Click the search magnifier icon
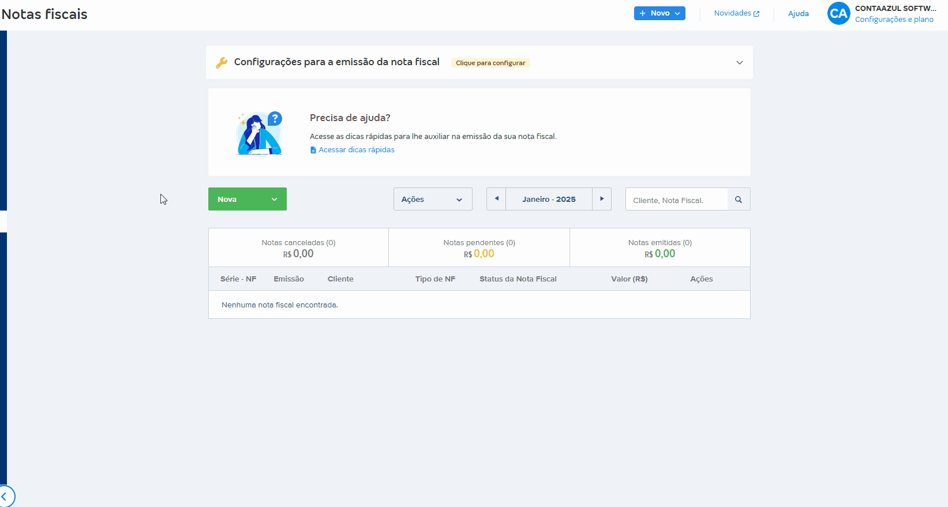 pyautogui.click(x=739, y=200)
